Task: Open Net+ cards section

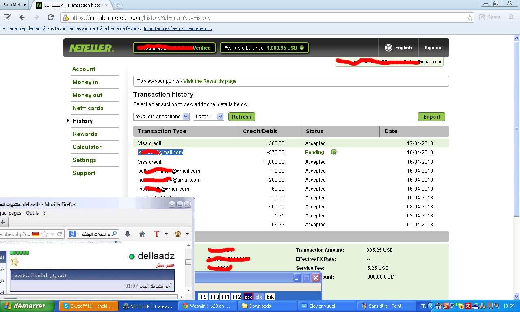Action: [88, 108]
